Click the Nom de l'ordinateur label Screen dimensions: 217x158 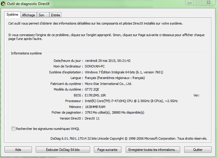coord(68,66)
